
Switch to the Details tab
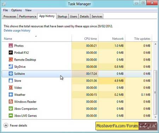84,17
